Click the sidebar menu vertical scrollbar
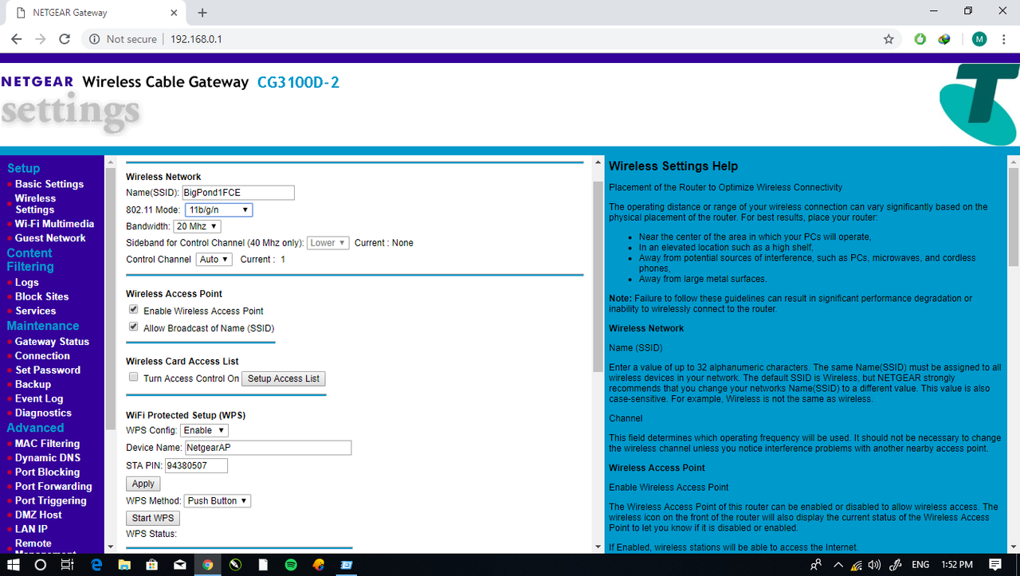The image size is (1020, 576). (x=110, y=299)
